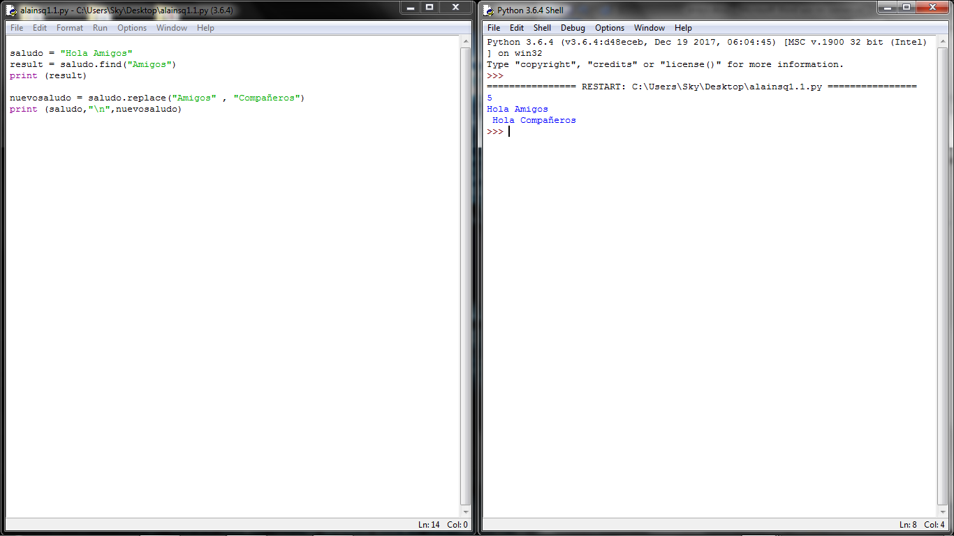
Task: Click the shell scrollbar's down arrow
Action: coord(943,512)
